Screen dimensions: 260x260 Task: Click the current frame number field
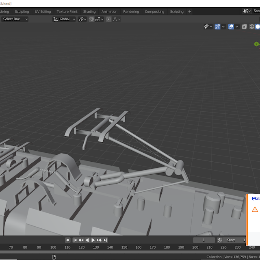tap(204, 240)
